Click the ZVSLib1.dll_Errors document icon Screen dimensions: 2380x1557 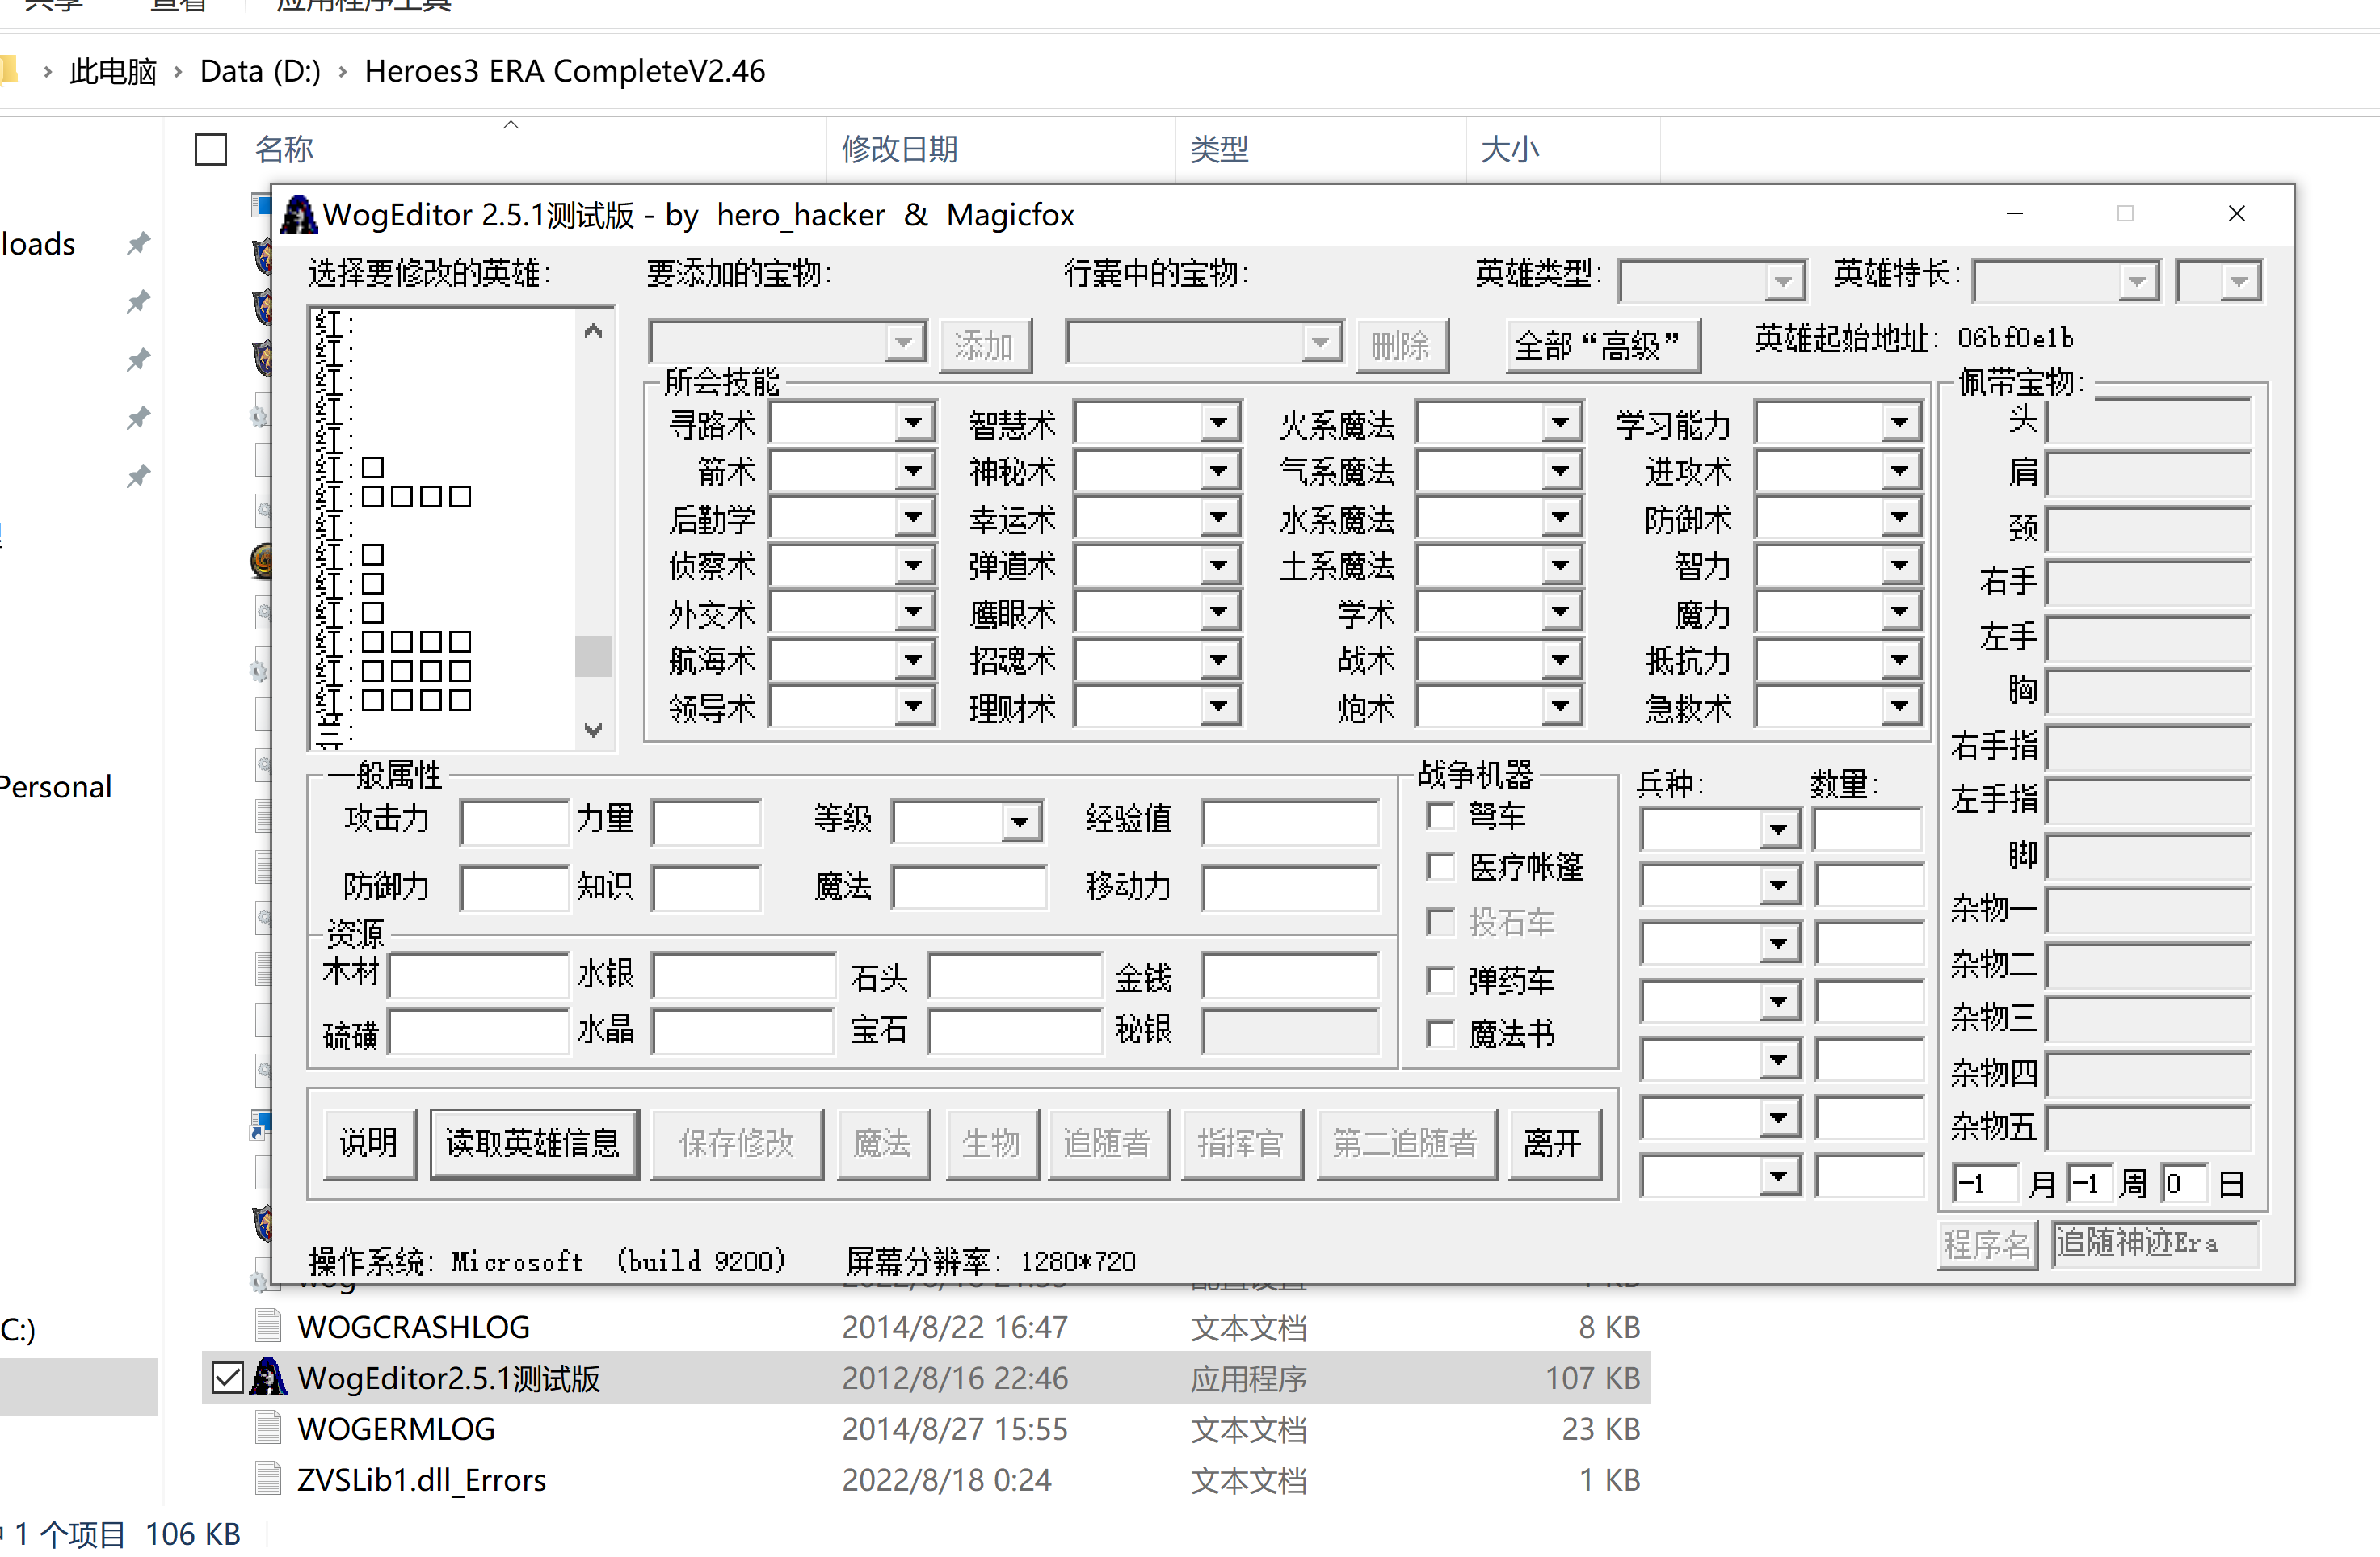coord(268,1478)
